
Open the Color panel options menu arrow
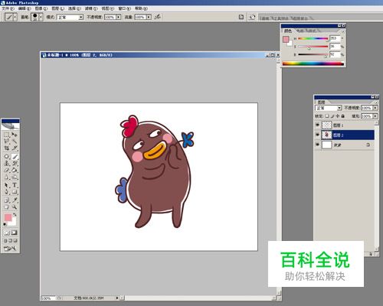(x=343, y=31)
